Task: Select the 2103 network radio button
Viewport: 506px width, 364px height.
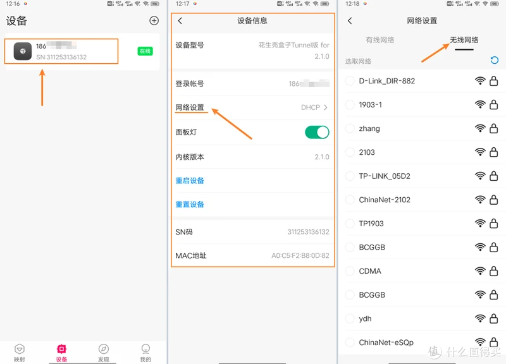Action: (350, 152)
